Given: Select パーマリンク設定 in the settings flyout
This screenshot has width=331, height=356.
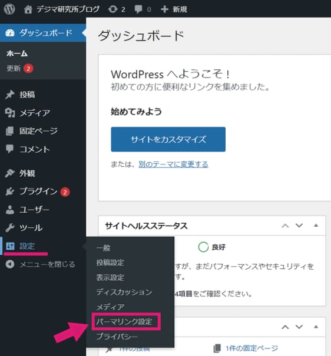Looking at the screenshot, I should click(124, 321).
